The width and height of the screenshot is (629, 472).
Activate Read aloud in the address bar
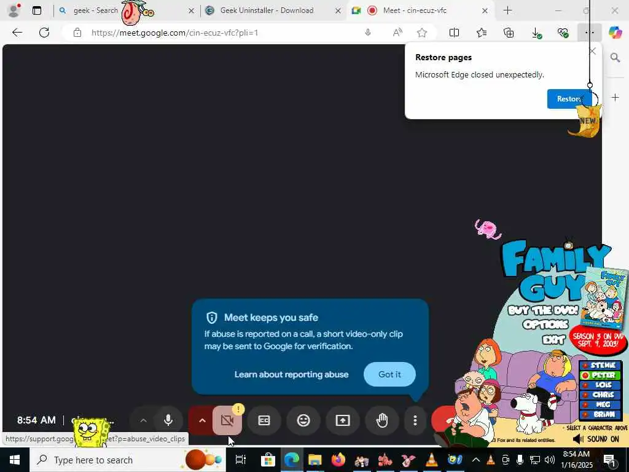coord(397,33)
